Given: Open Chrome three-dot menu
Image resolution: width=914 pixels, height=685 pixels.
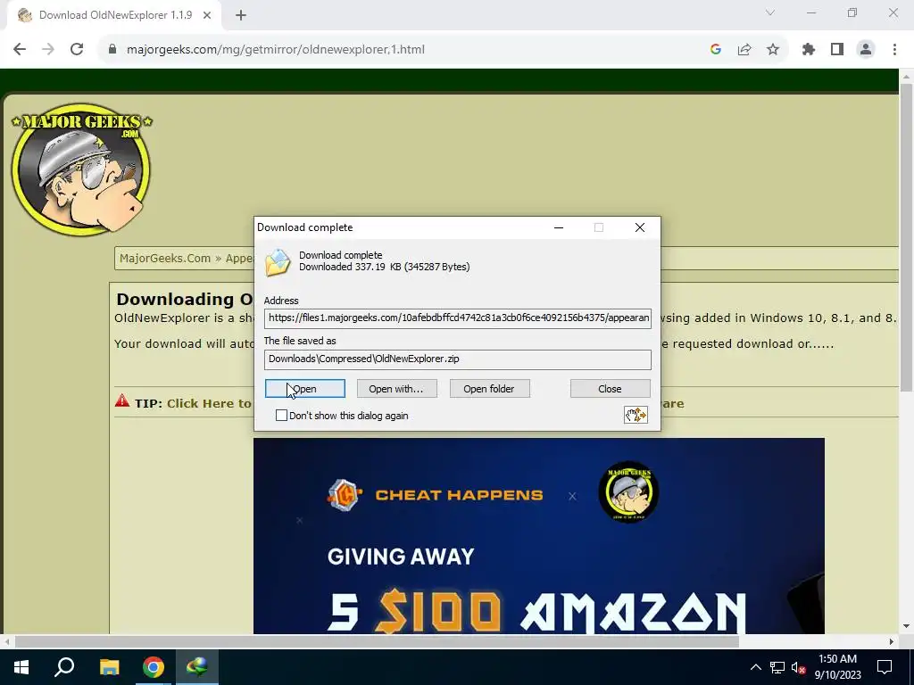Looking at the screenshot, I should [894, 50].
